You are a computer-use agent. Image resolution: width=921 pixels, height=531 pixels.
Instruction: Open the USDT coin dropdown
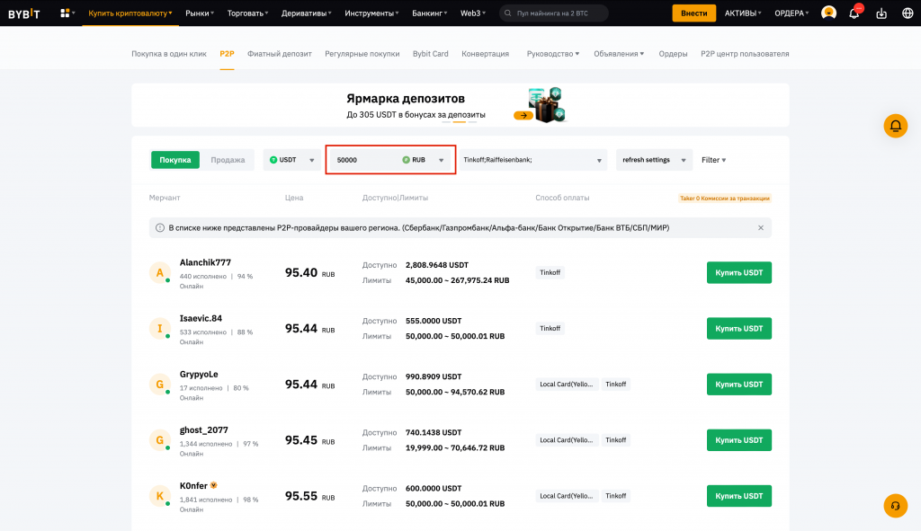[x=292, y=160]
